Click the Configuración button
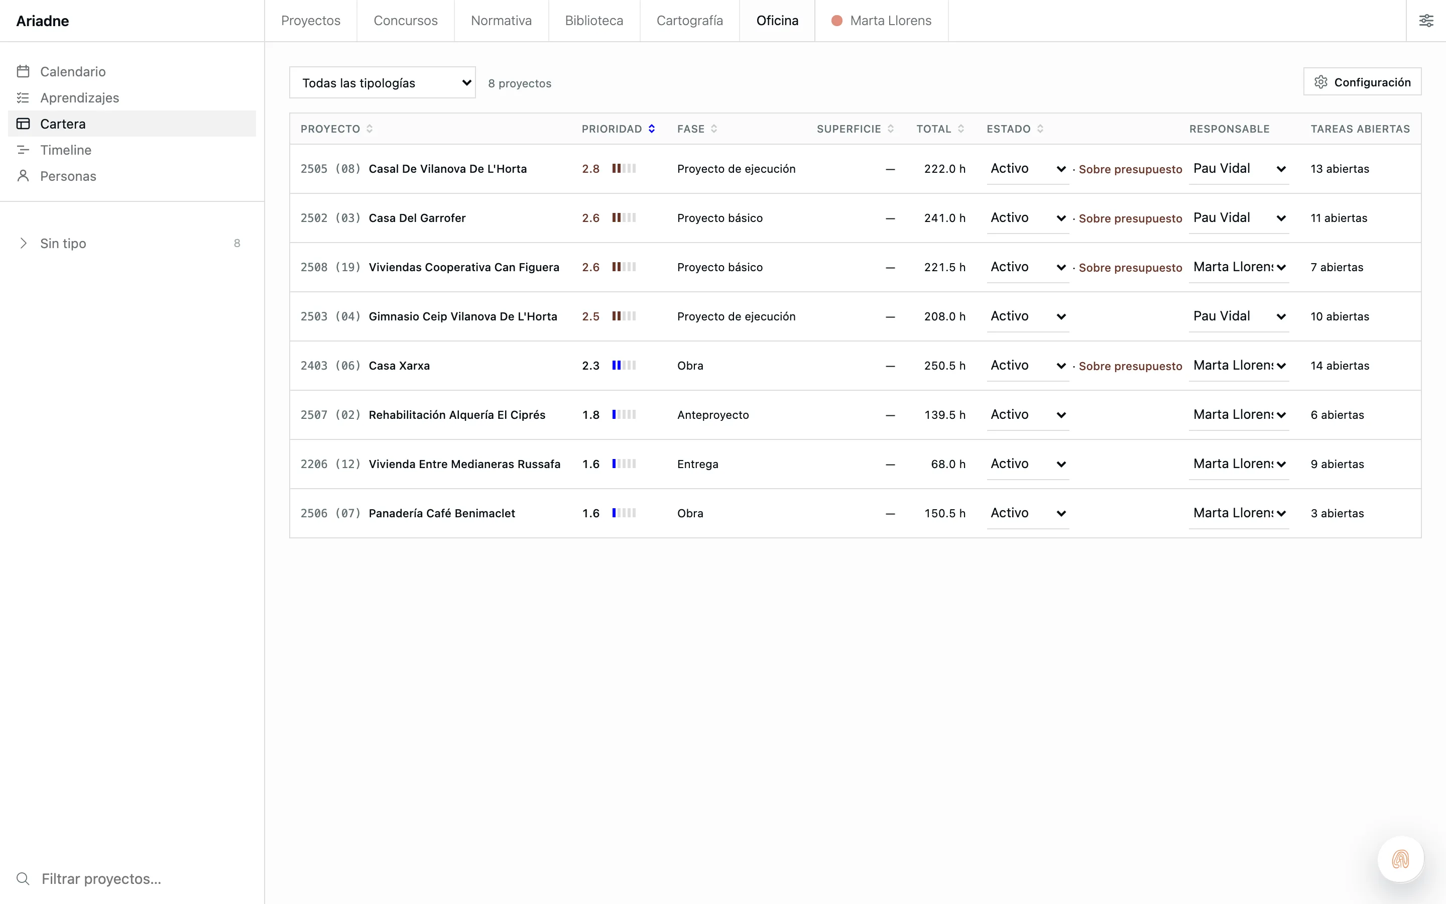Screen dimensions: 1446x904 [1362, 82]
